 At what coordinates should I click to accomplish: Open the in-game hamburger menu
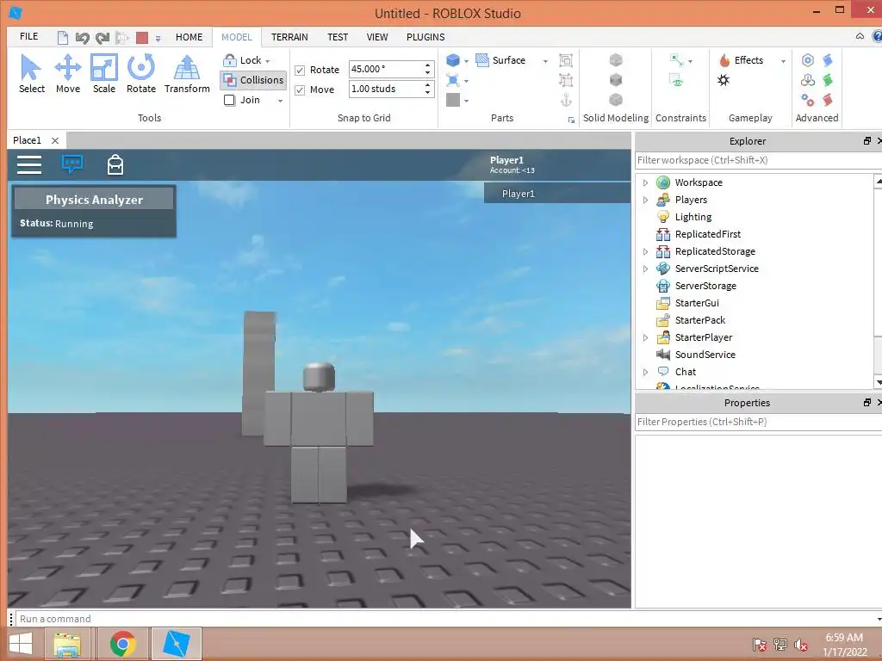click(x=29, y=164)
